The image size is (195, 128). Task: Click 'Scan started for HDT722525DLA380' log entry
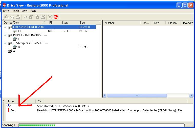click(63, 106)
